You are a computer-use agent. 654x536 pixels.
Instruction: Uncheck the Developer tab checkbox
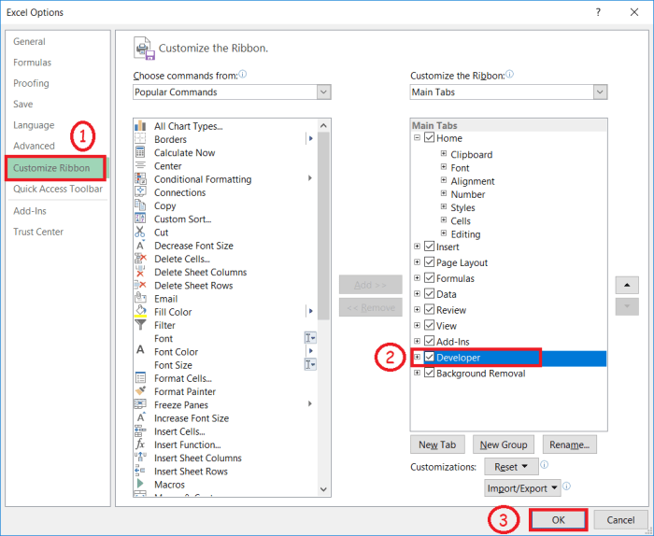(430, 358)
